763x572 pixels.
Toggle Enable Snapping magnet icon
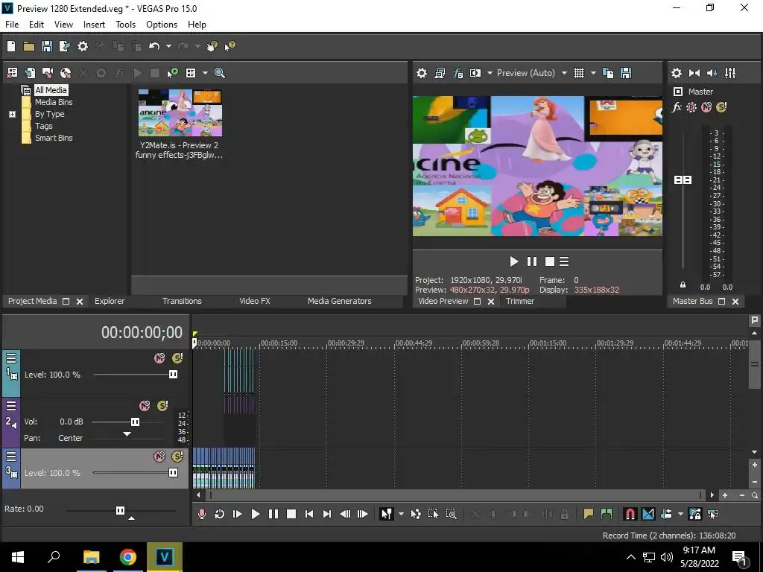(x=630, y=514)
